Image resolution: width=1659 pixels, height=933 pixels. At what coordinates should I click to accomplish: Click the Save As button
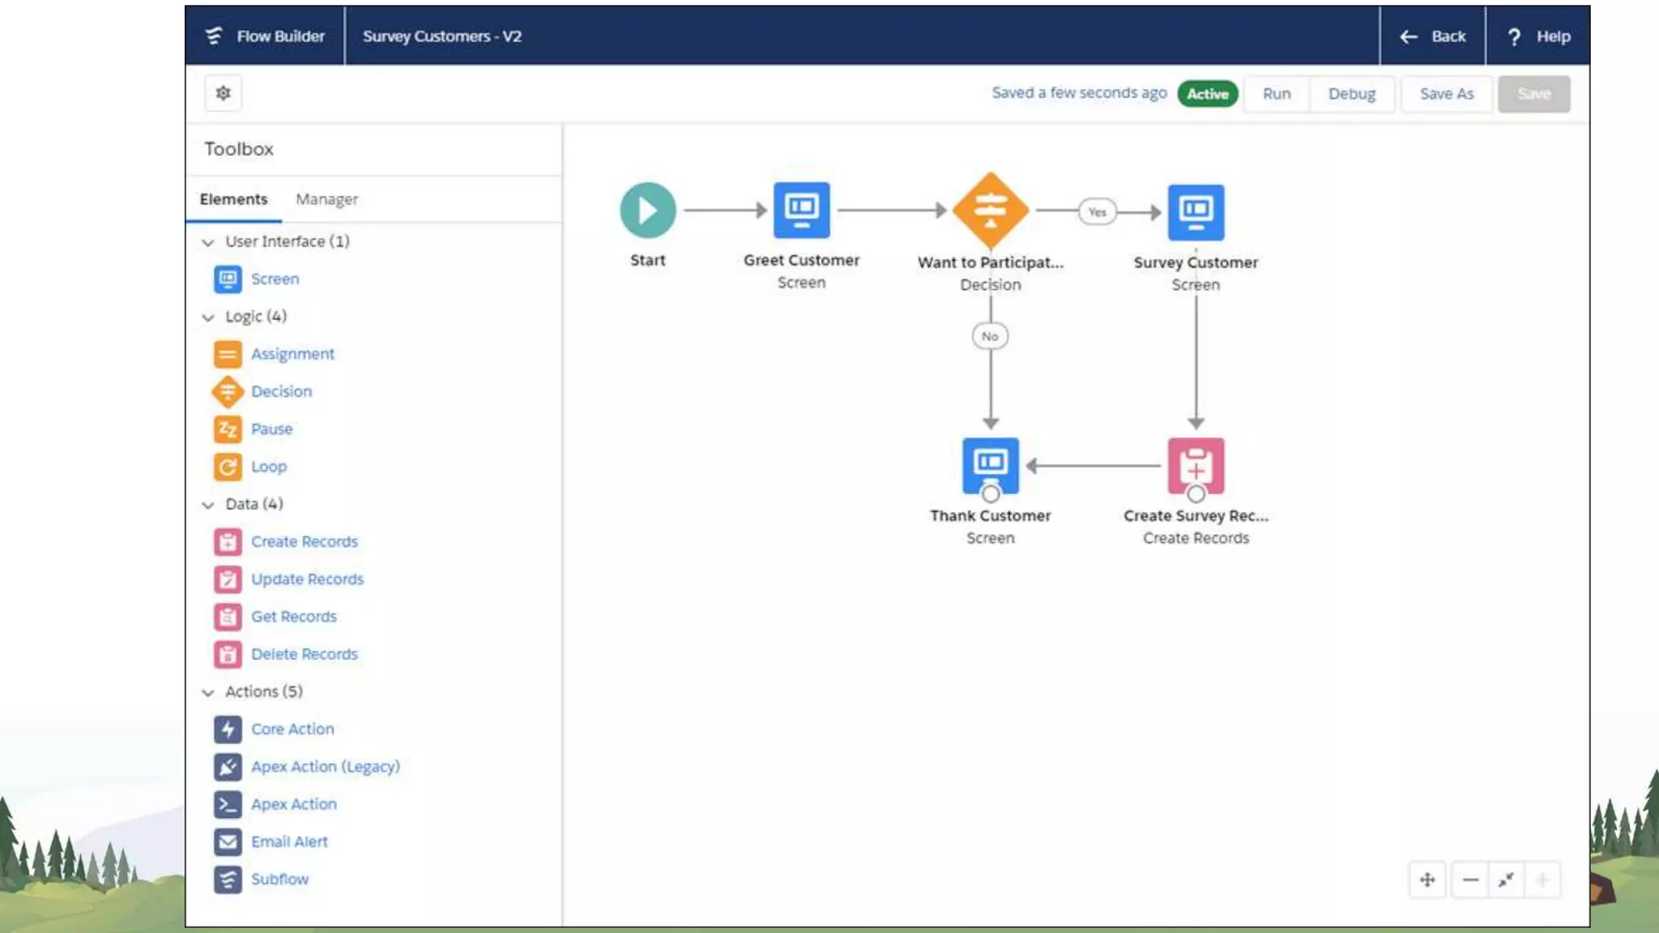(x=1446, y=94)
